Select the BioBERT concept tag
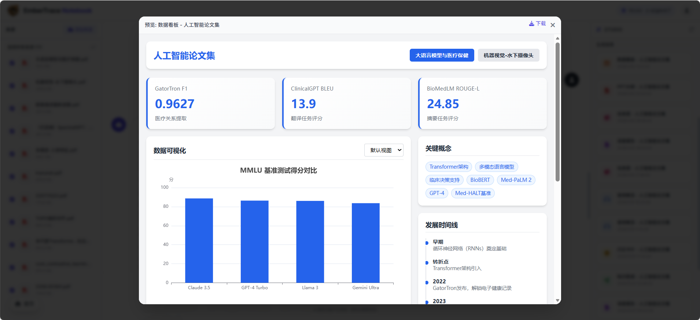 pyautogui.click(x=480, y=180)
